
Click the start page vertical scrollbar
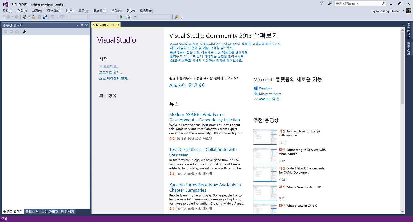pyautogui.click(x=402, y=121)
